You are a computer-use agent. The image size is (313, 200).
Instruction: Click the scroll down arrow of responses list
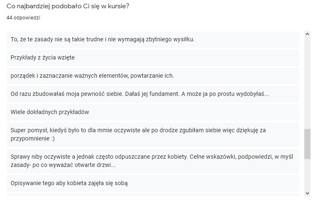pos(307,193)
